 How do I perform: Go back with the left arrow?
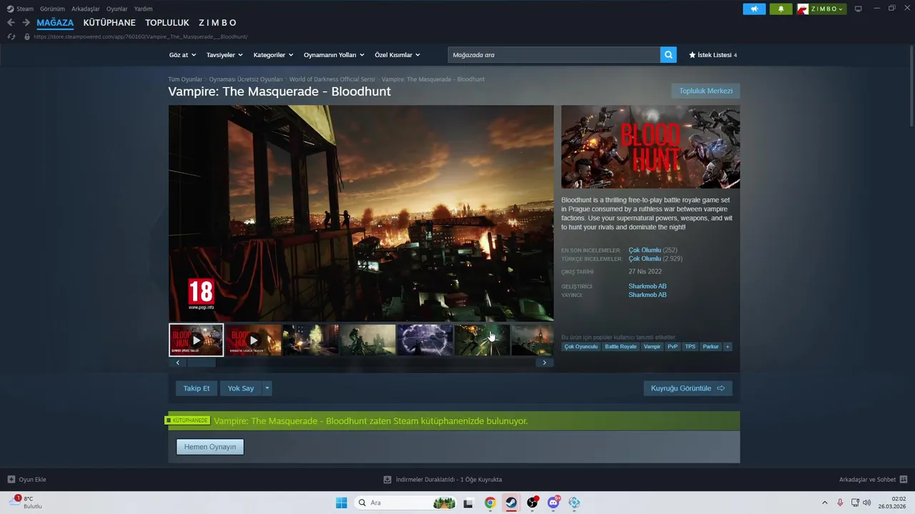click(x=11, y=23)
